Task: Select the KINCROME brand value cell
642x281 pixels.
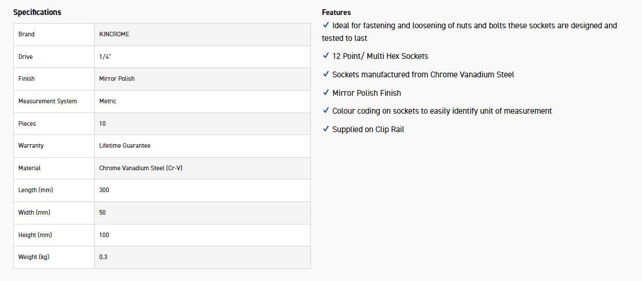Action: point(114,34)
